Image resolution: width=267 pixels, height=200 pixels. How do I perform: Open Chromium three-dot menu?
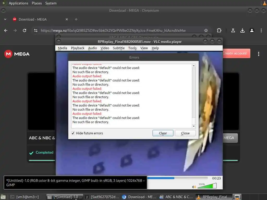(x=261, y=30)
